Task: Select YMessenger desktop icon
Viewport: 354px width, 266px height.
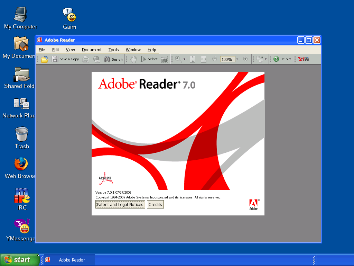Action: (21, 230)
